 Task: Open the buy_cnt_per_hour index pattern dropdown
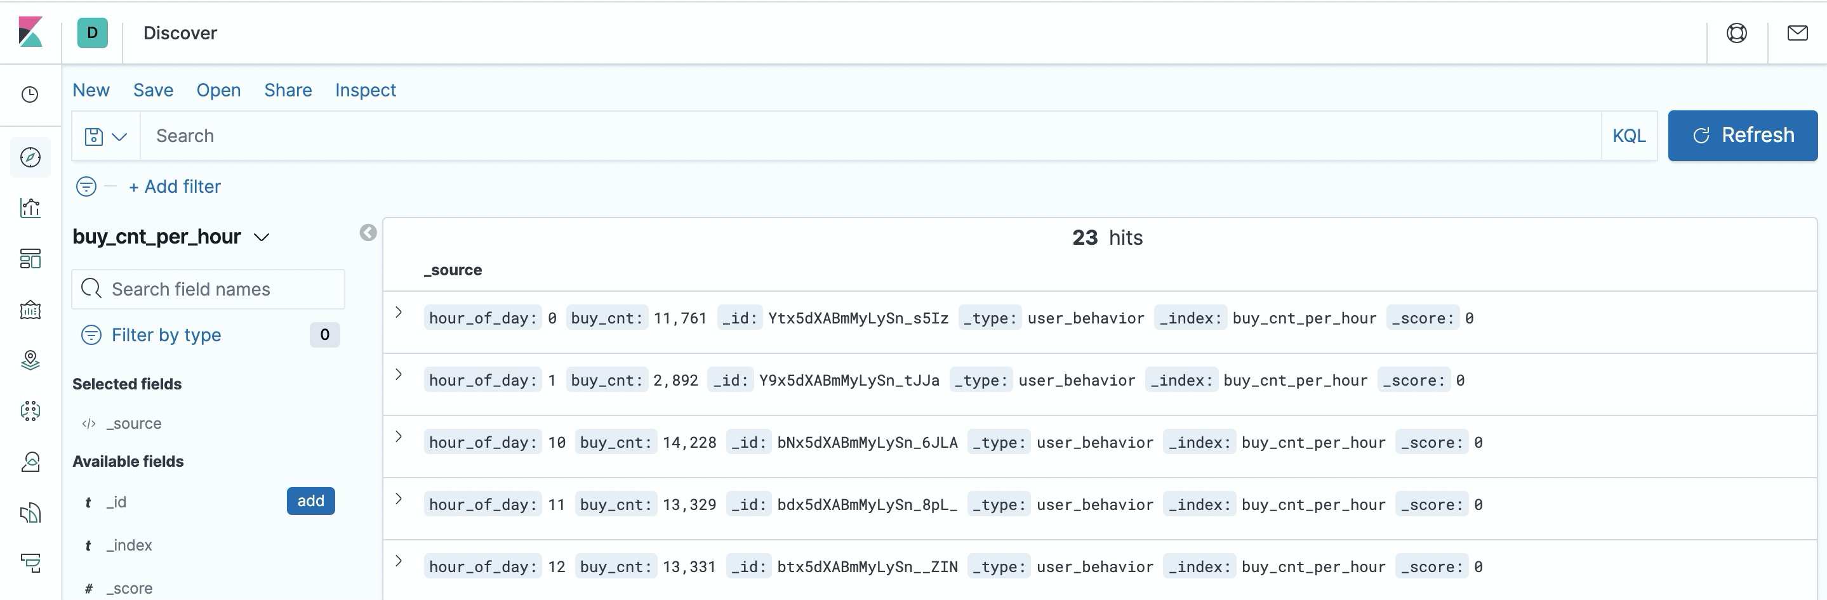click(171, 237)
